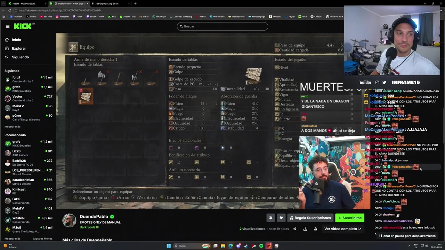Viewport: 445px width, 250px height.
Task: Open Microsoft Edge from taskbar
Action: pos(230,246)
